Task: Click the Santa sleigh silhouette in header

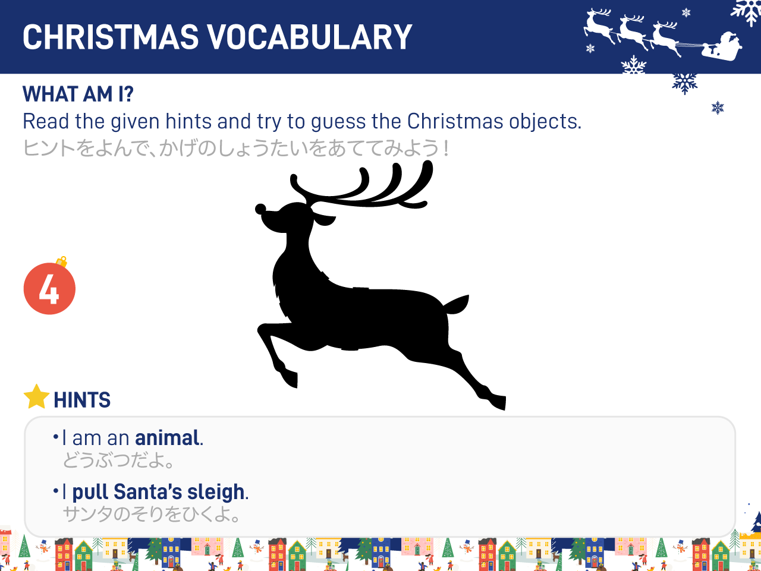Action: tap(721, 46)
